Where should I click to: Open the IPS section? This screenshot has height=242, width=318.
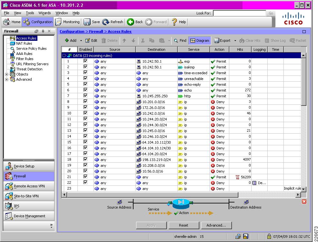click(x=29, y=206)
